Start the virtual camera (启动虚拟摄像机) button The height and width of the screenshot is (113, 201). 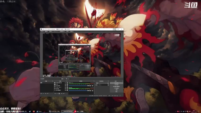117,86
